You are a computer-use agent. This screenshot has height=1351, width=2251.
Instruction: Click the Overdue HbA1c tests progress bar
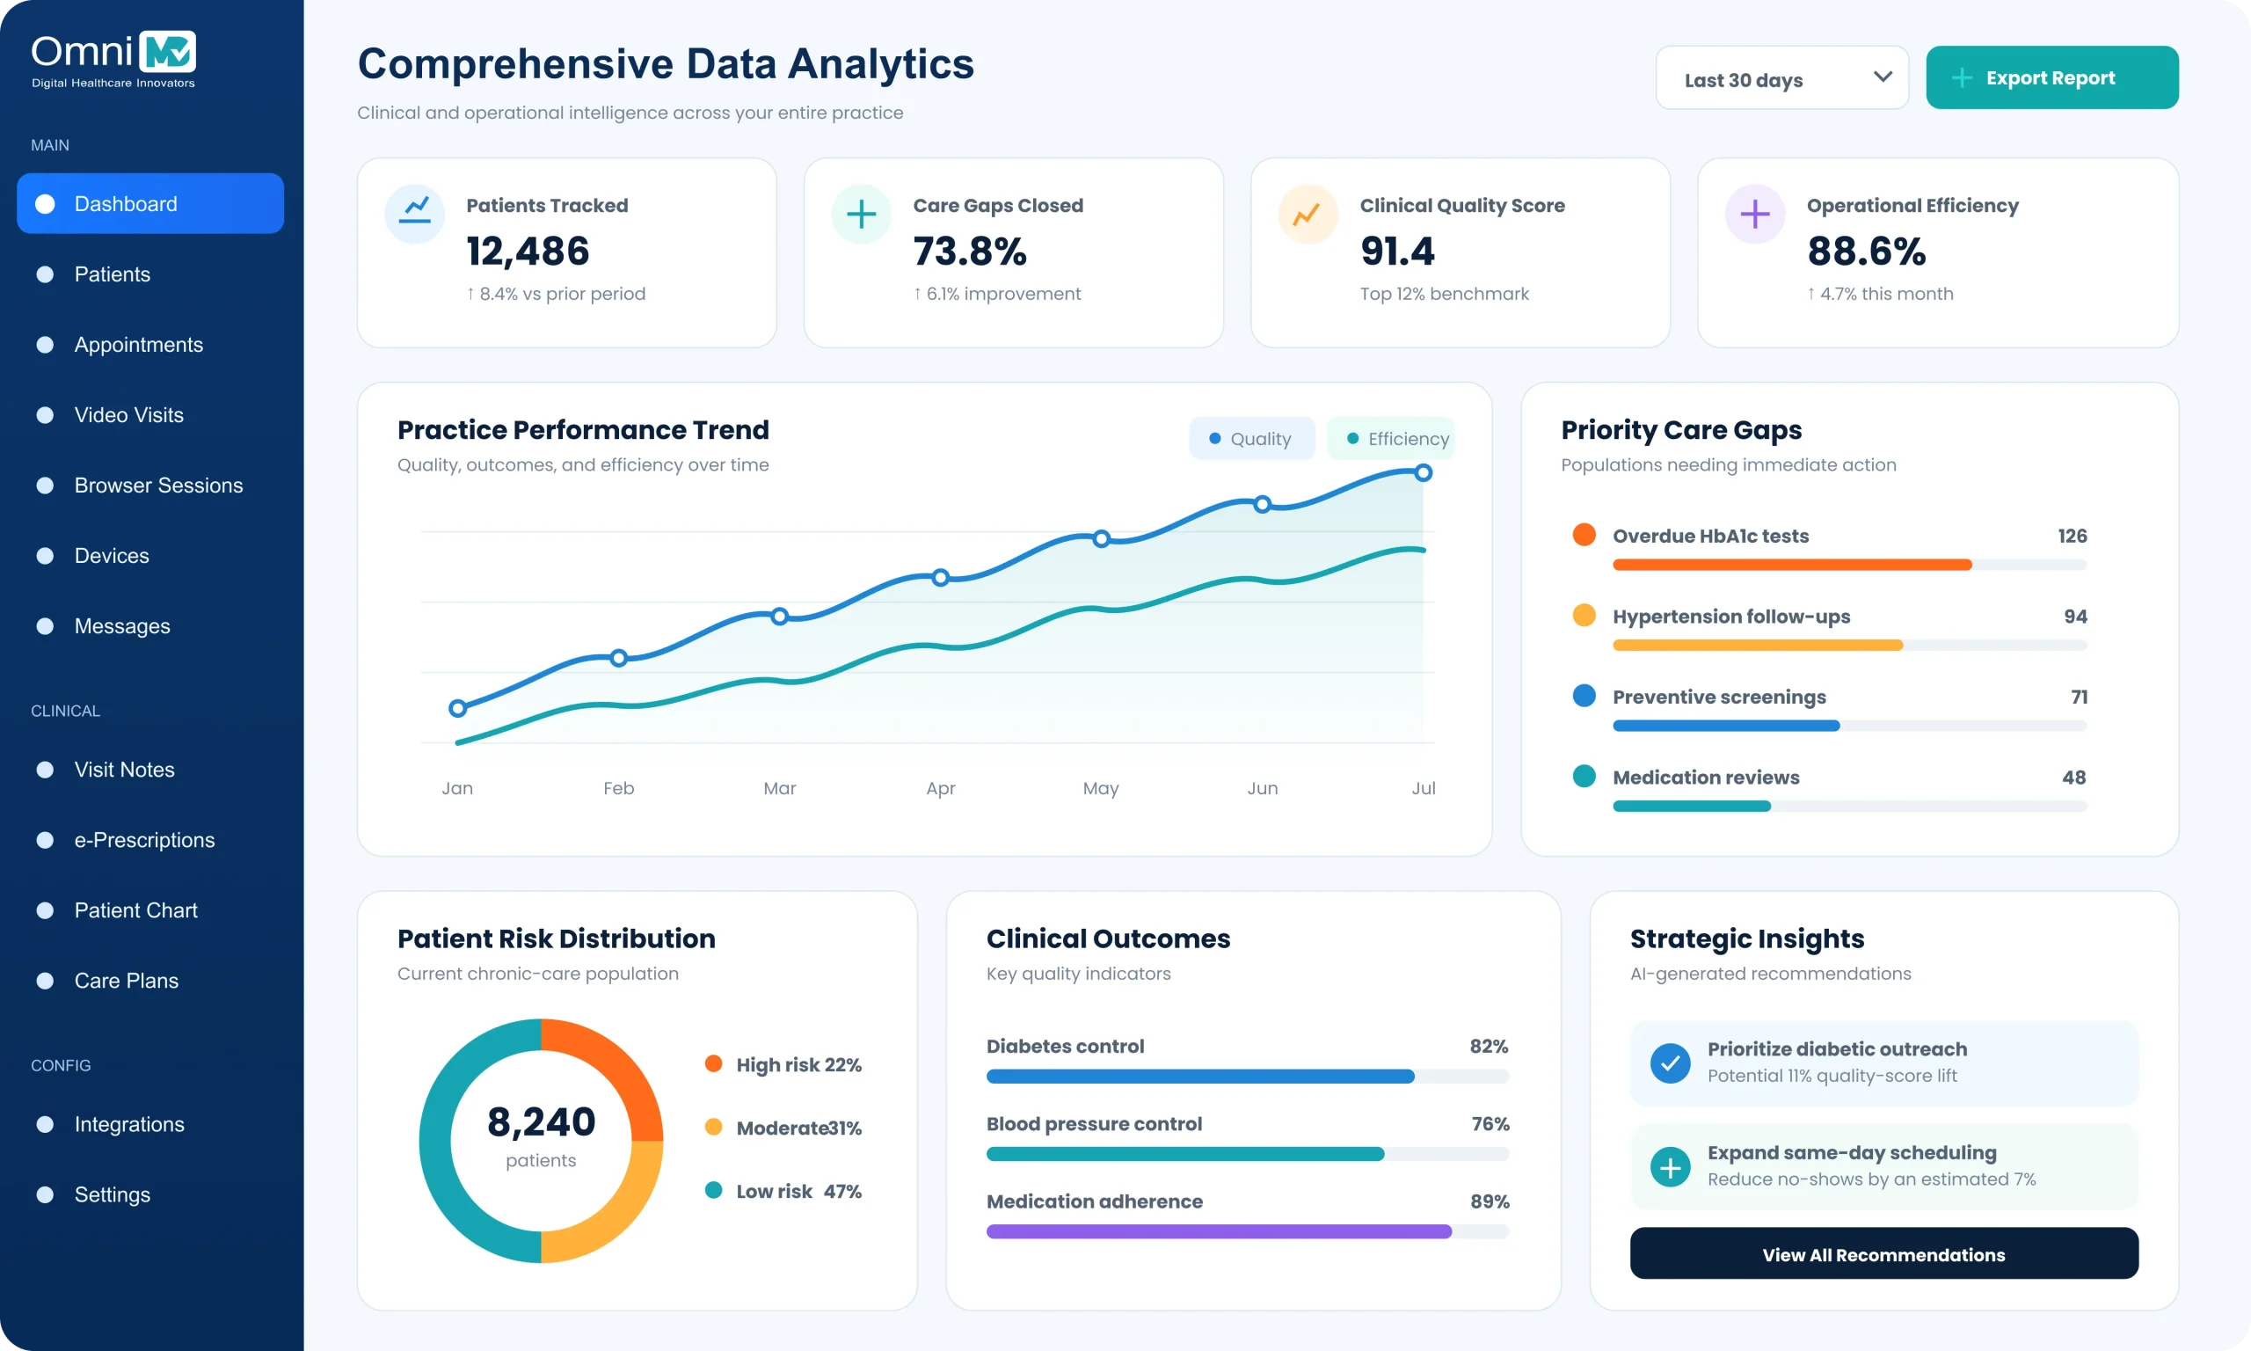point(1850,566)
